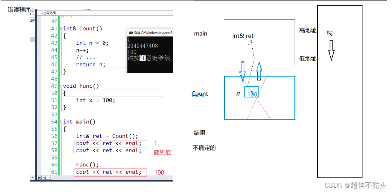Click the console window's cmd icon
392x192 pixels.
(131, 32)
